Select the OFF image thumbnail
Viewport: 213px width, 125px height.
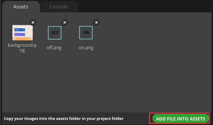coord(55,33)
